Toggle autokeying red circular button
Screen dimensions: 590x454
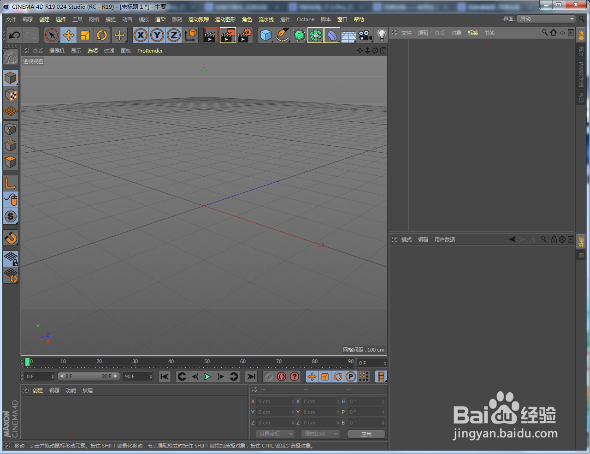(x=282, y=376)
